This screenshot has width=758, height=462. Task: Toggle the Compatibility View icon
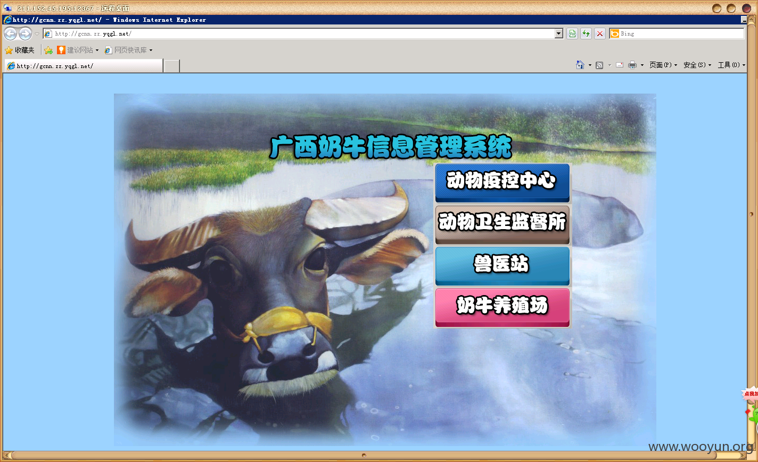click(x=572, y=33)
